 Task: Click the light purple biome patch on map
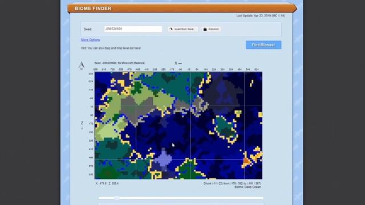pos(164,159)
